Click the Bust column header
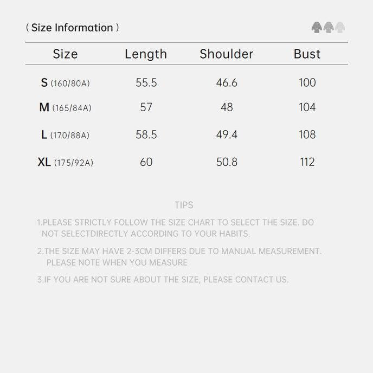This screenshot has width=373, height=373. point(307,54)
